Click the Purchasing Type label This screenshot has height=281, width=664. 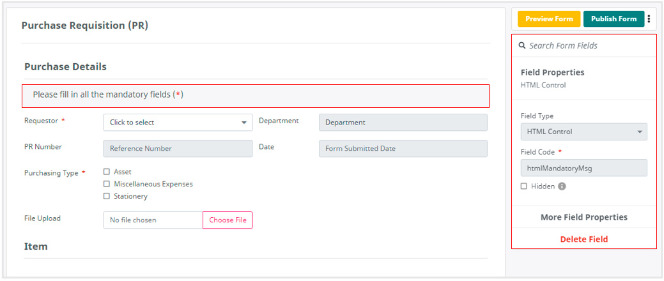(51, 173)
